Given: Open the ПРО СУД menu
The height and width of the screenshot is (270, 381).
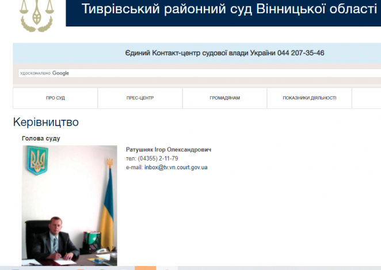Looking at the screenshot, I should click(x=55, y=98).
